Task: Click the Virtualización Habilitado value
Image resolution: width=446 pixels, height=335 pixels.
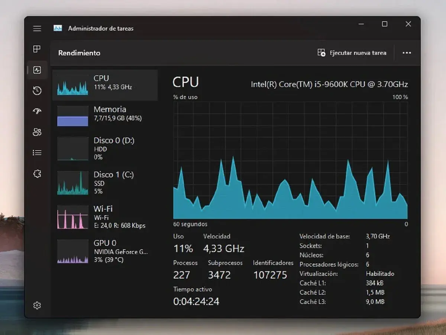Action: click(380, 274)
